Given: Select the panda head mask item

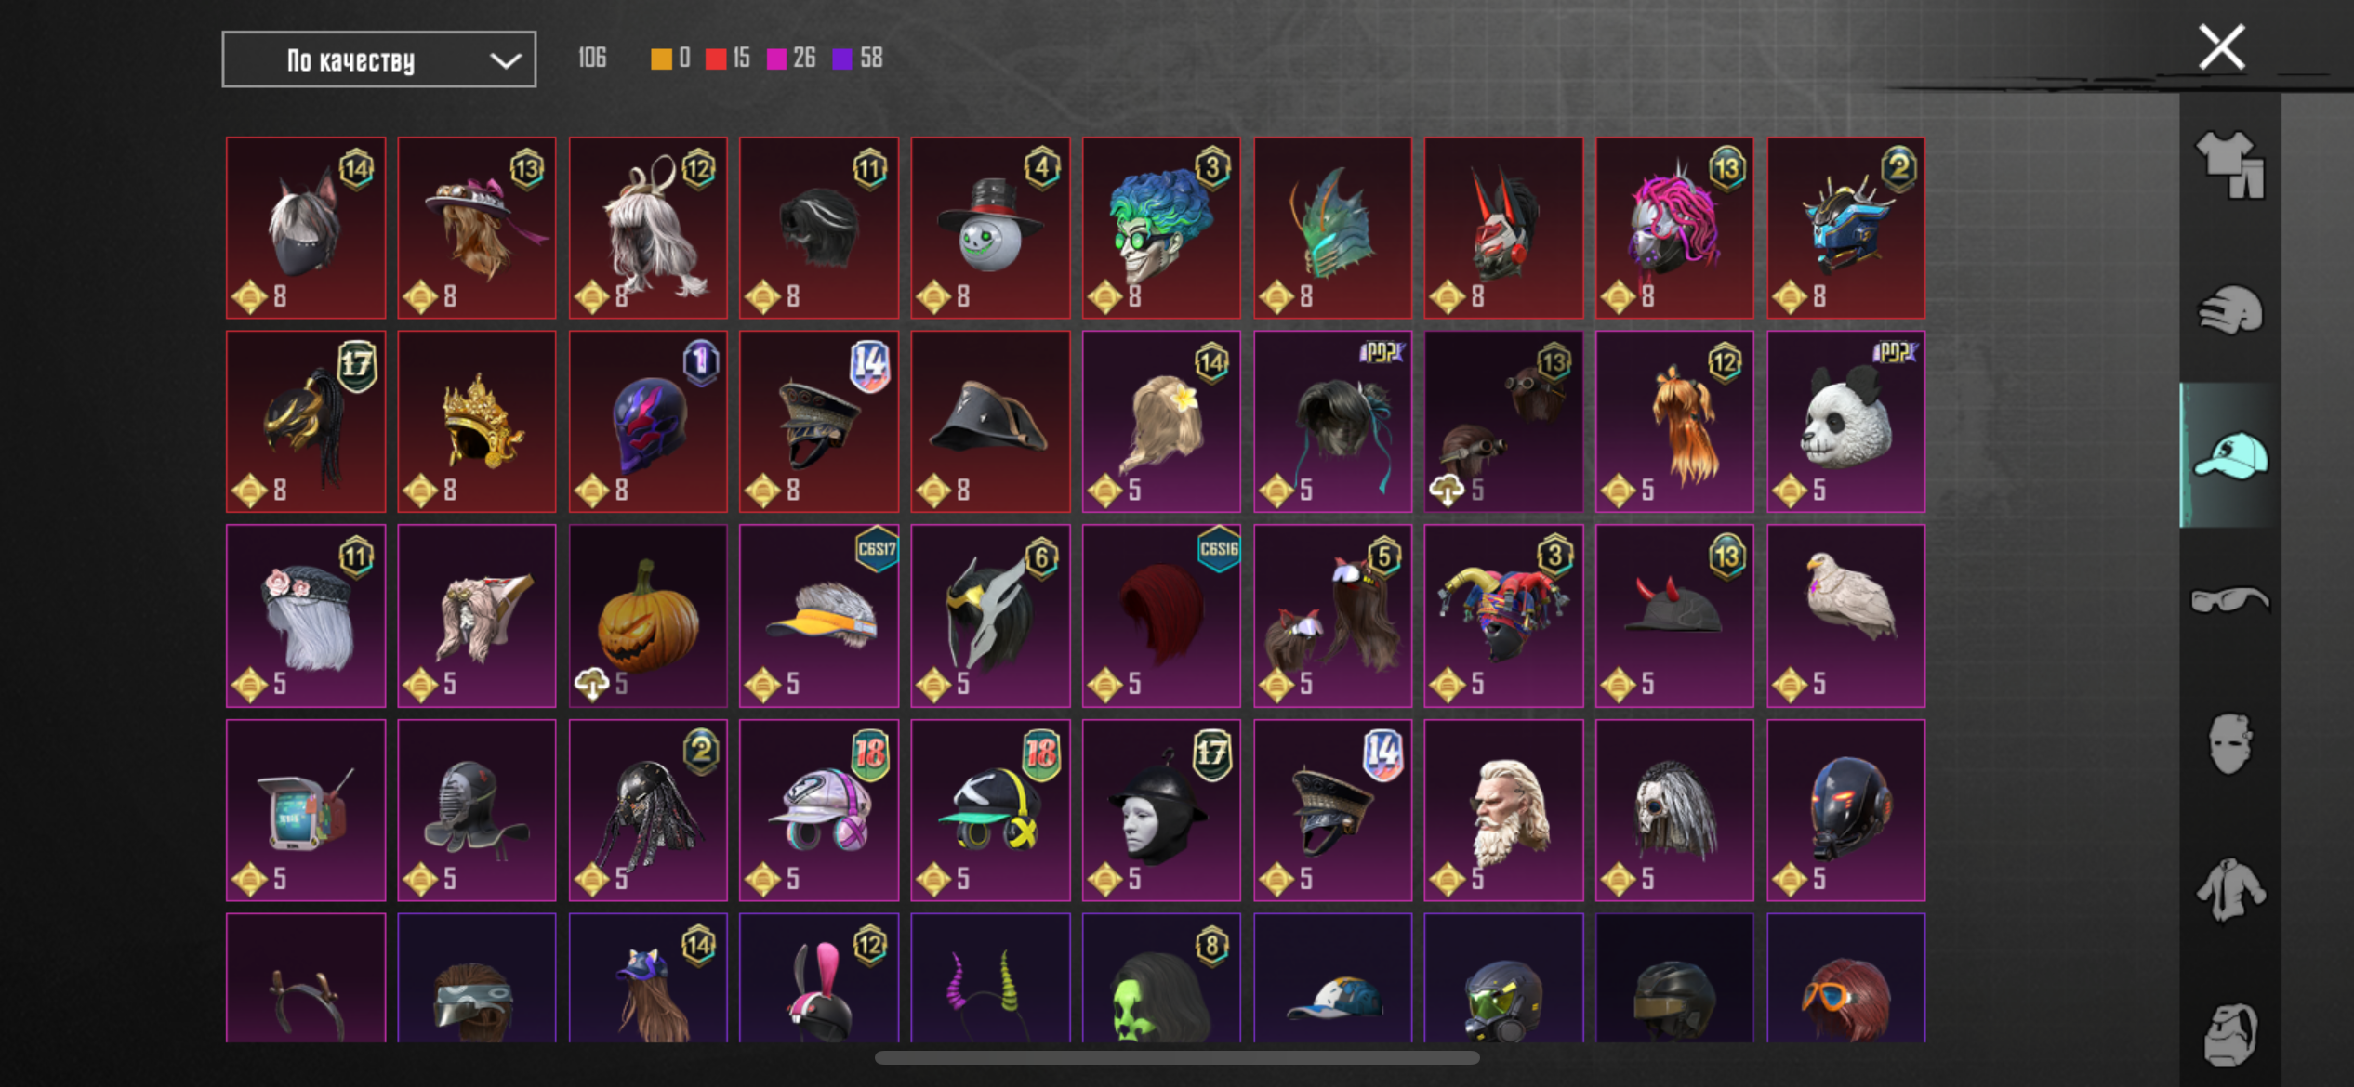Looking at the screenshot, I should pos(1845,421).
